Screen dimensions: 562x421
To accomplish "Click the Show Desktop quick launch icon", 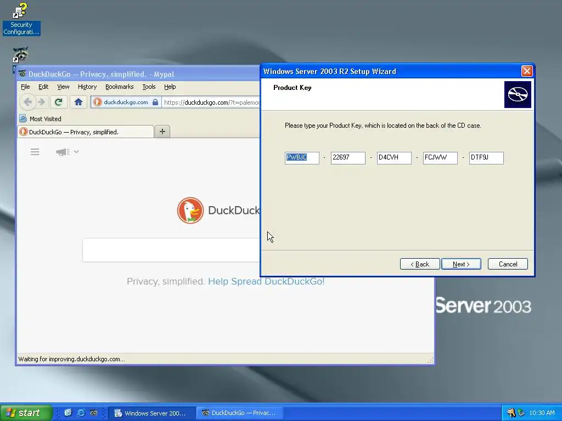I will coord(68,413).
